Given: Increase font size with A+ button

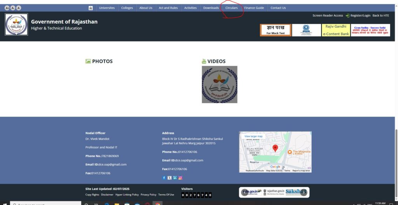Looking at the screenshot, I should [7, 8].
